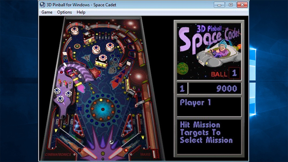This screenshot has width=288, height=162.
Task: Maximize the 3D Pinball window
Action: click(x=231, y=5)
